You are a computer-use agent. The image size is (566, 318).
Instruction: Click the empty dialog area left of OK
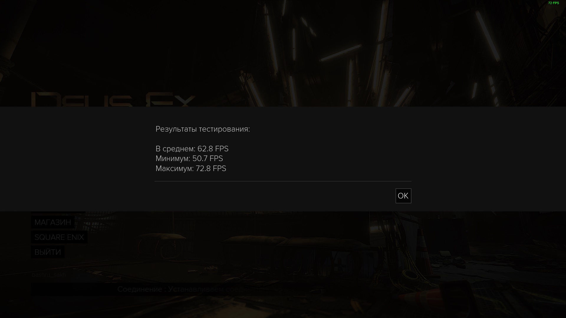[x=274, y=196]
